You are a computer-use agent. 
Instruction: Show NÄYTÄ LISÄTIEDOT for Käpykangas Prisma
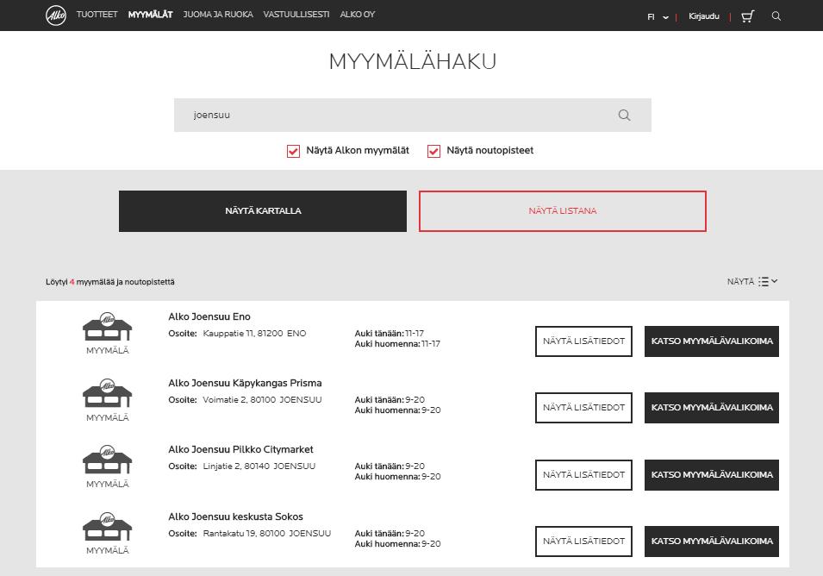tap(583, 408)
